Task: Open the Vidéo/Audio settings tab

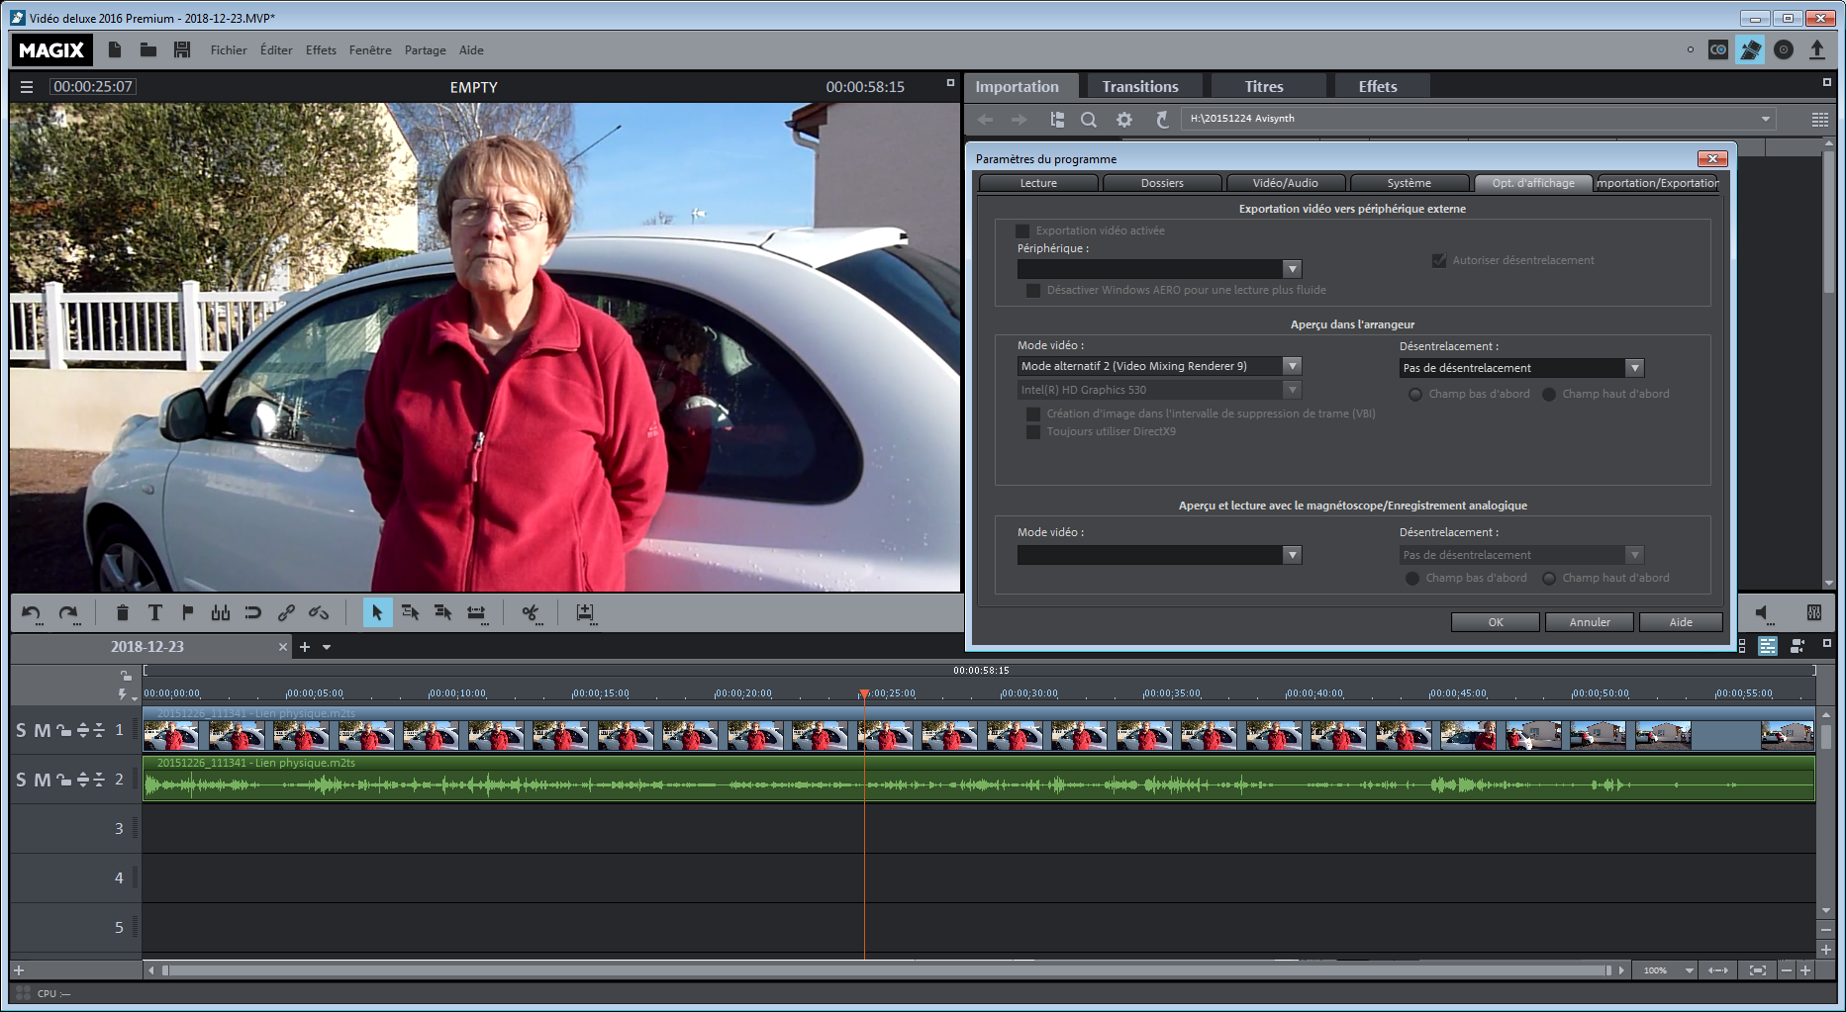Action: click(1286, 183)
